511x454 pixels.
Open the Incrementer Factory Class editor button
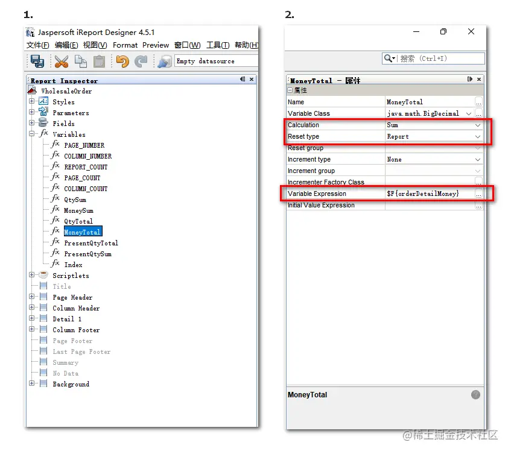(x=478, y=181)
